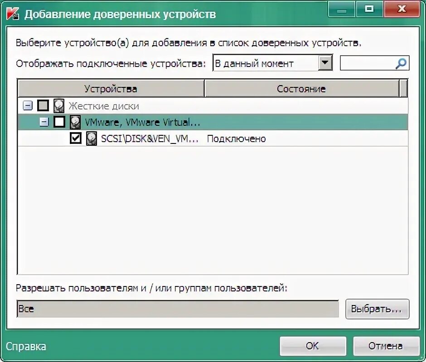Sort by the Устройства column header
Screen dimensions: 426x362
[111, 89]
